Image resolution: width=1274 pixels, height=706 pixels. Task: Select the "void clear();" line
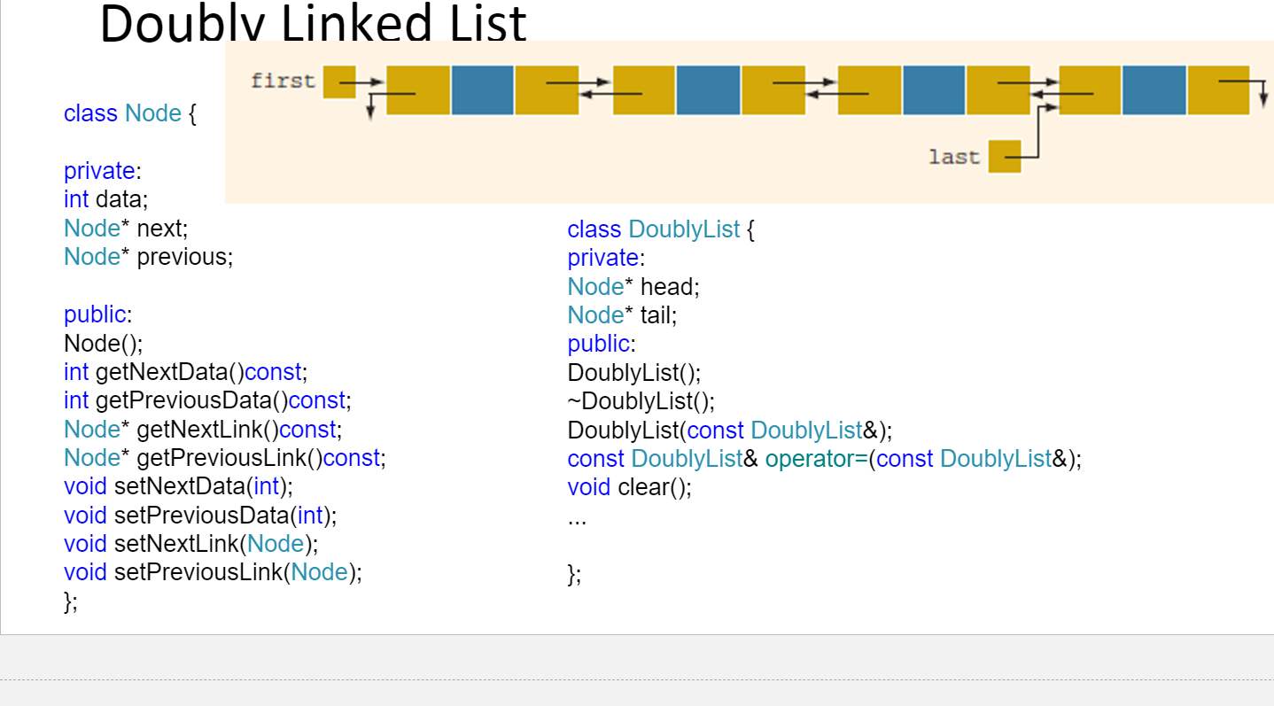[630, 487]
